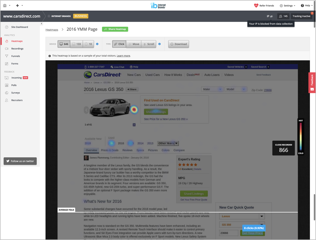This screenshot has height=240, width=316.
Task: Go to Polls feedback section
Action: pos(14,85)
